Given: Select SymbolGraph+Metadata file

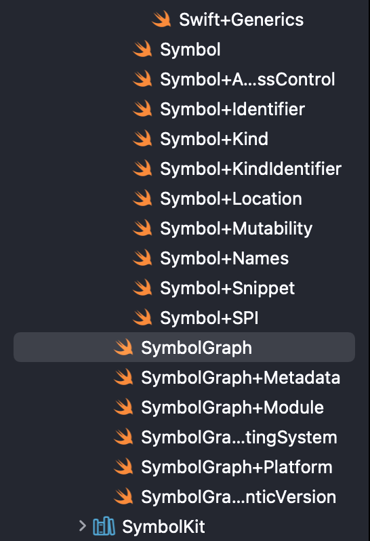Looking at the screenshot, I should 241,378.
